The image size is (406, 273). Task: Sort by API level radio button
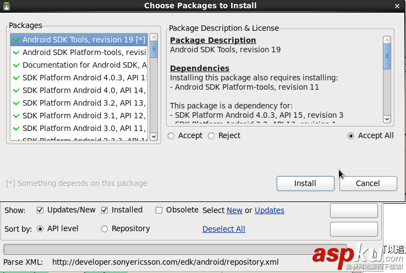[40, 229]
